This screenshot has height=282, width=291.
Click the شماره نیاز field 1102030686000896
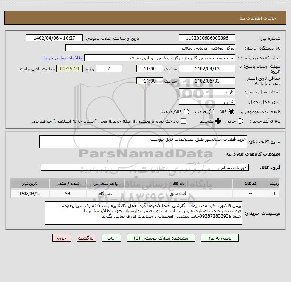pyautogui.click(x=207, y=38)
